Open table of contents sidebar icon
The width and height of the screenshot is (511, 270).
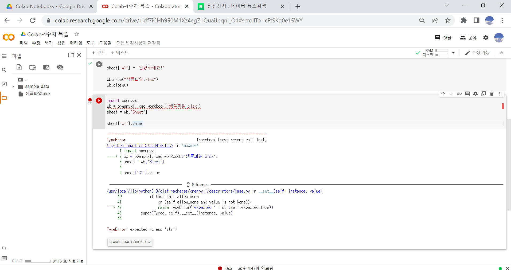click(x=4, y=56)
